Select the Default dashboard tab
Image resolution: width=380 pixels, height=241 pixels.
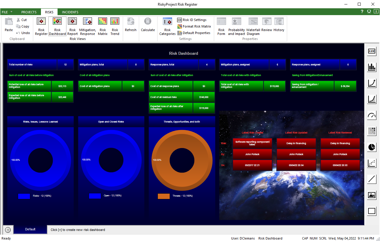click(30, 229)
